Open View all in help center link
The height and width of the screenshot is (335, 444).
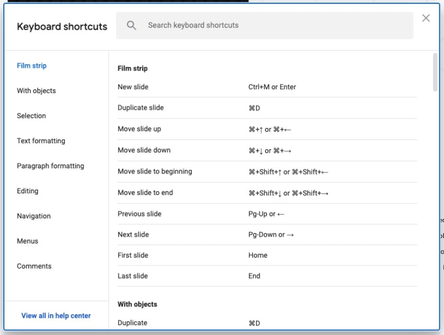tap(56, 316)
